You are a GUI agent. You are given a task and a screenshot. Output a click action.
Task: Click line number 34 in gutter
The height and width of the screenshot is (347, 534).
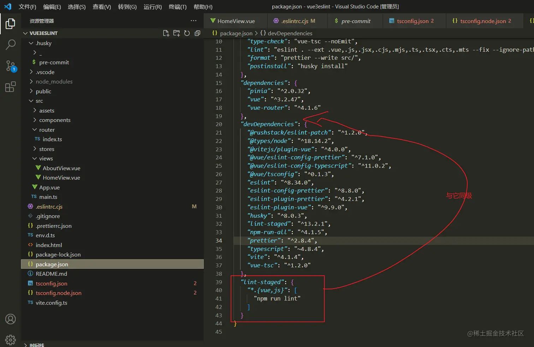(x=219, y=241)
